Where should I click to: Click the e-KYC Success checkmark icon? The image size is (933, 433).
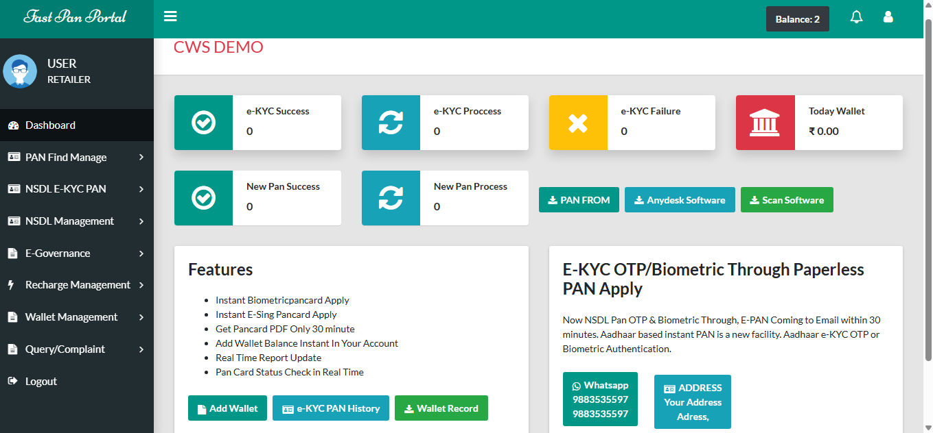(x=204, y=123)
